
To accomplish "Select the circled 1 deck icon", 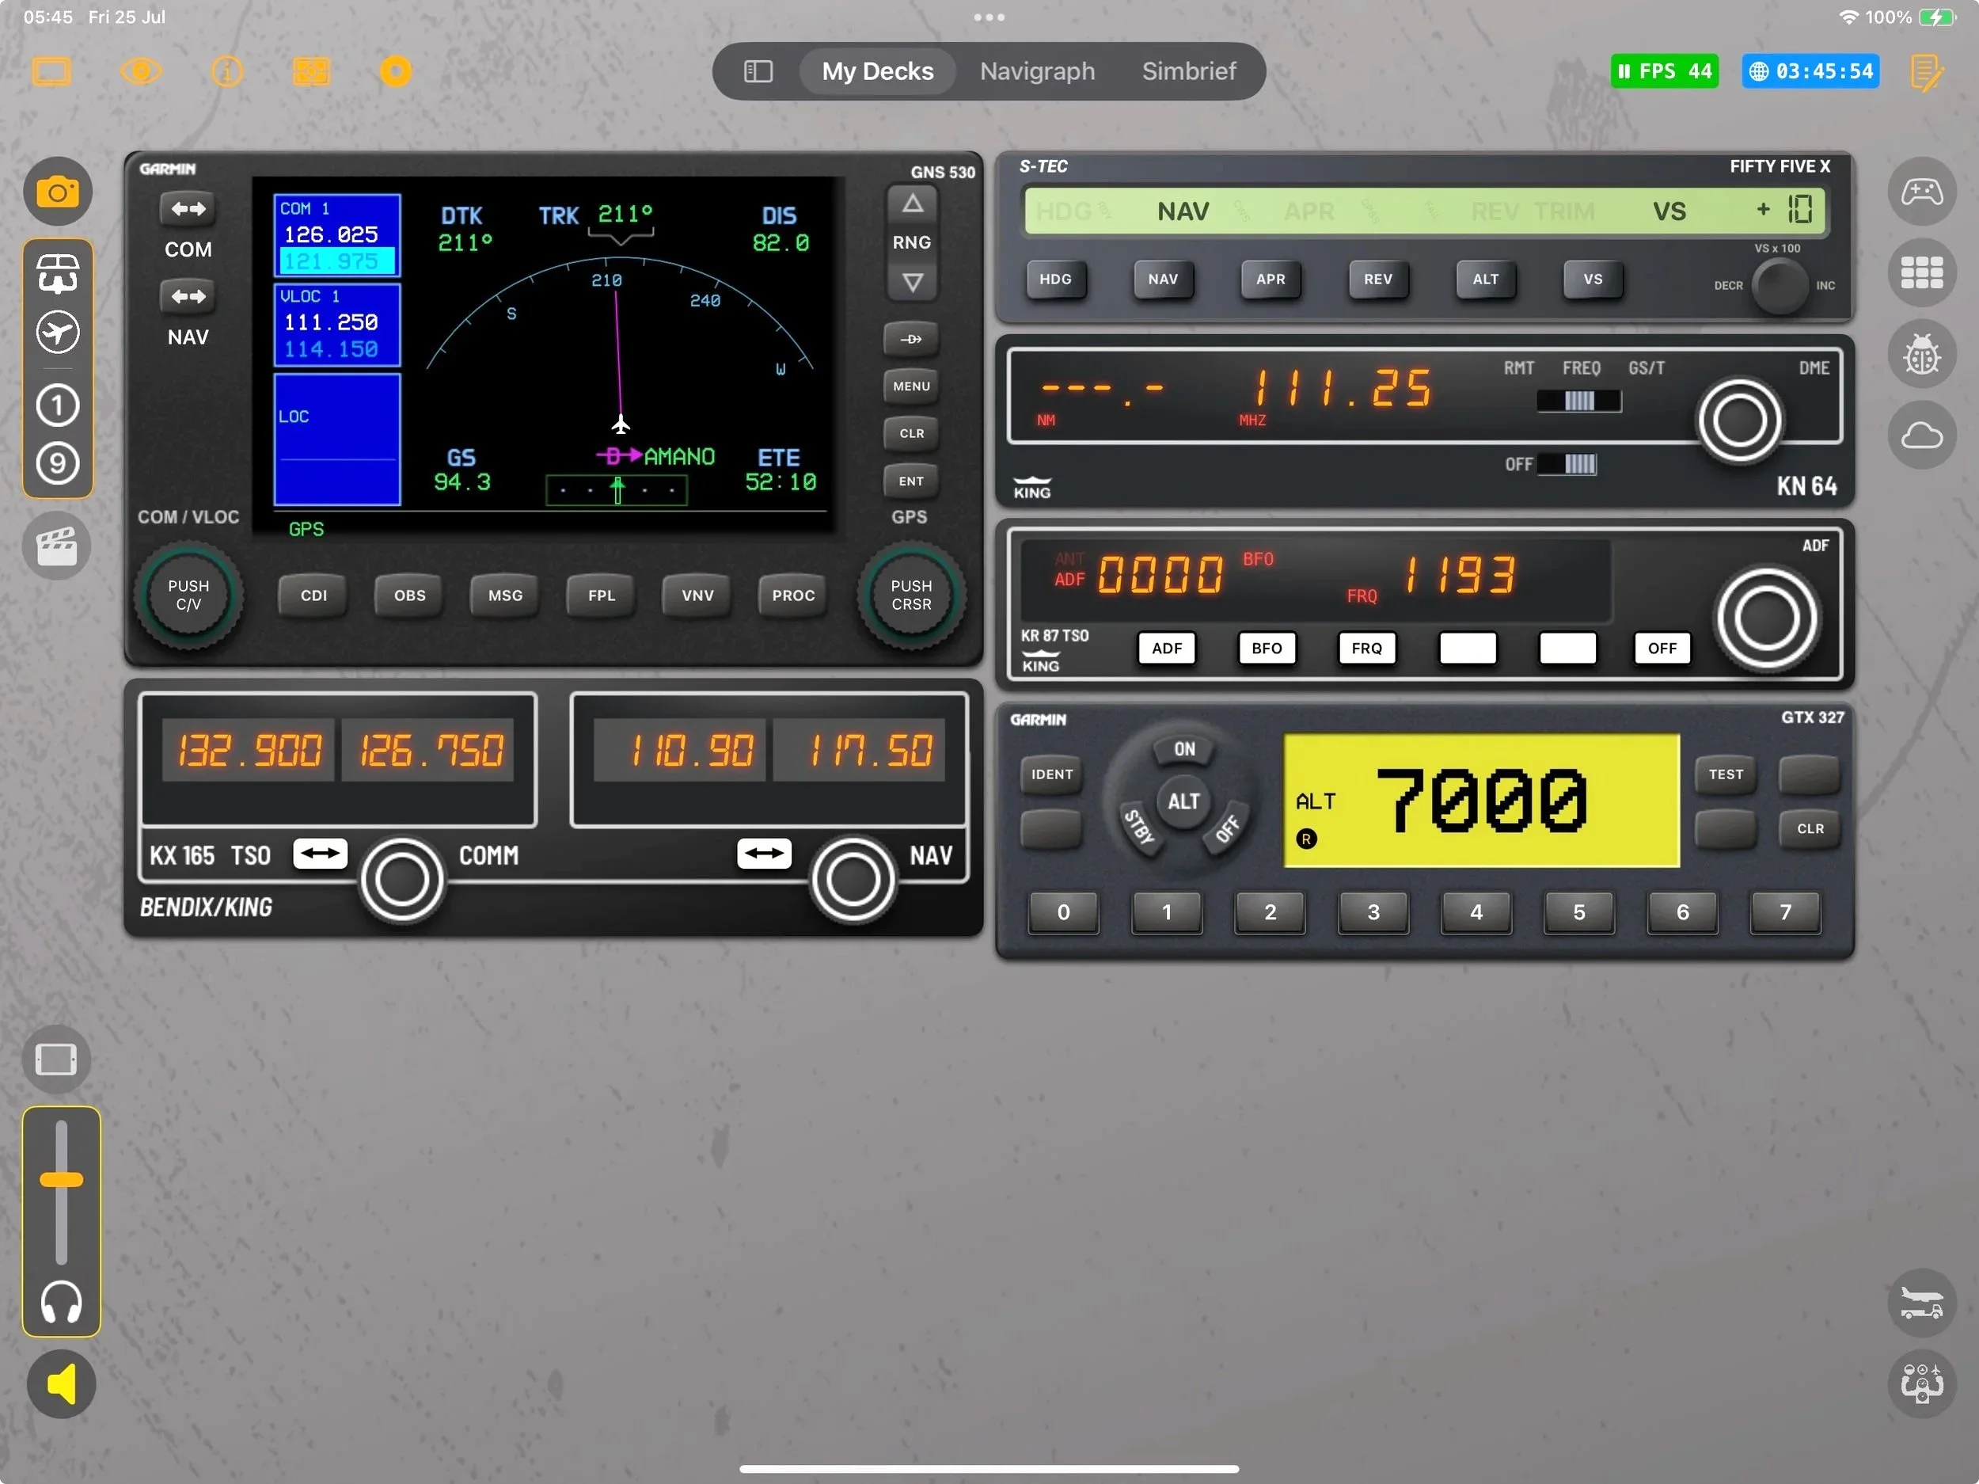I will [x=57, y=405].
